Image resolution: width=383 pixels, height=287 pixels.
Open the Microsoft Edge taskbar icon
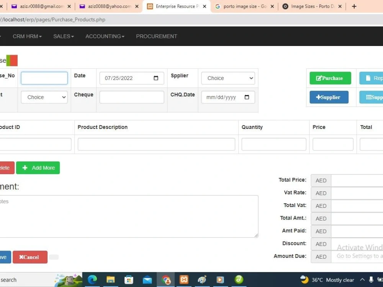92,279
